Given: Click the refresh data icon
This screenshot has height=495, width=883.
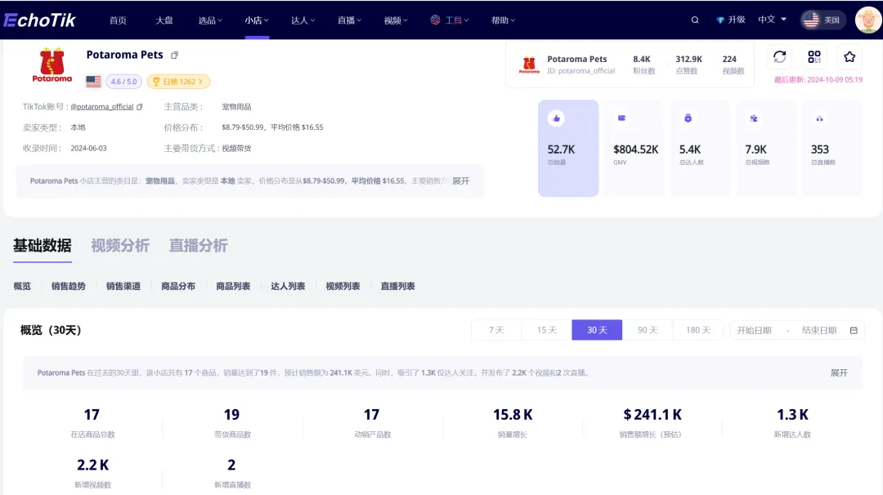Looking at the screenshot, I should pos(779,56).
